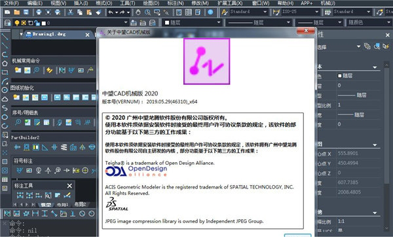Toggle layer on/off light bulb icon

point(16,23)
